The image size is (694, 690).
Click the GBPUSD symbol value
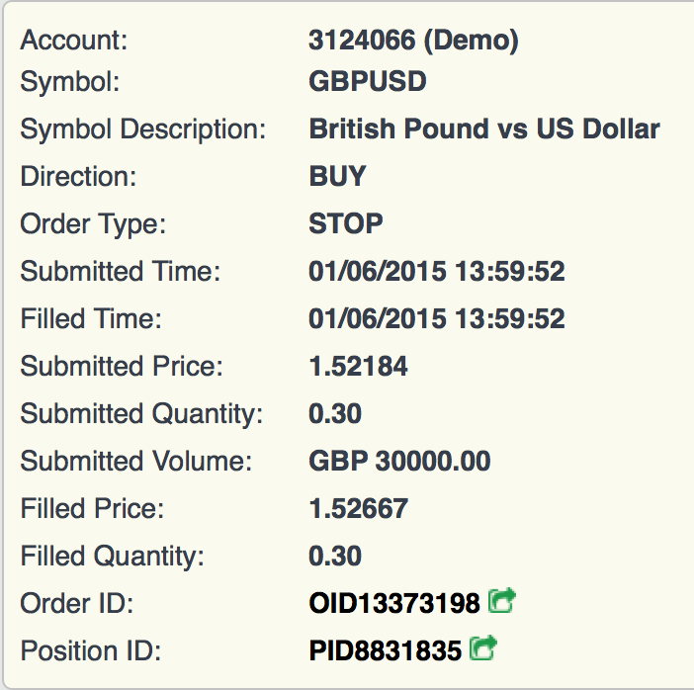[x=368, y=81]
